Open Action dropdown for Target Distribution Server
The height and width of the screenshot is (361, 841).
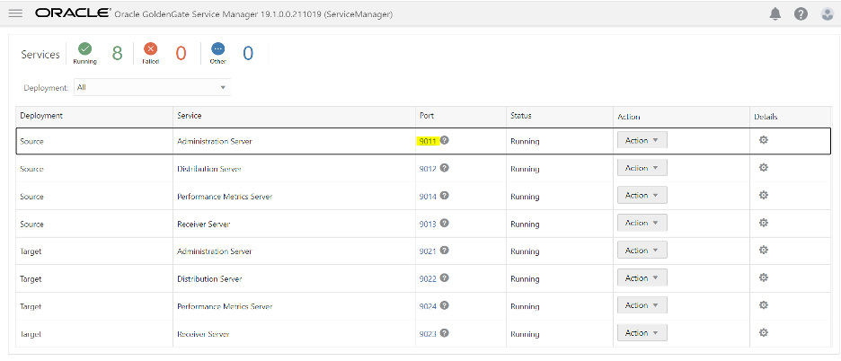click(x=642, y=277)
